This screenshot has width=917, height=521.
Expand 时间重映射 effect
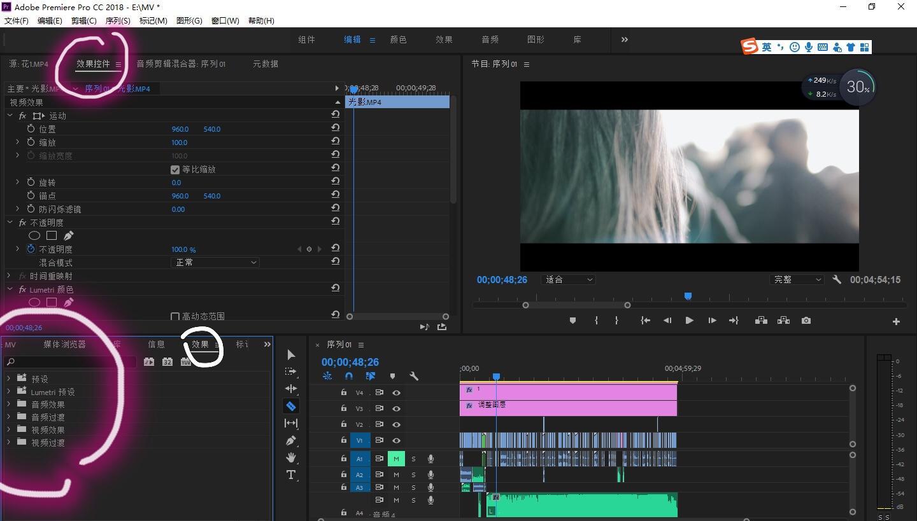pyautogui.click(x=9, y=275)
